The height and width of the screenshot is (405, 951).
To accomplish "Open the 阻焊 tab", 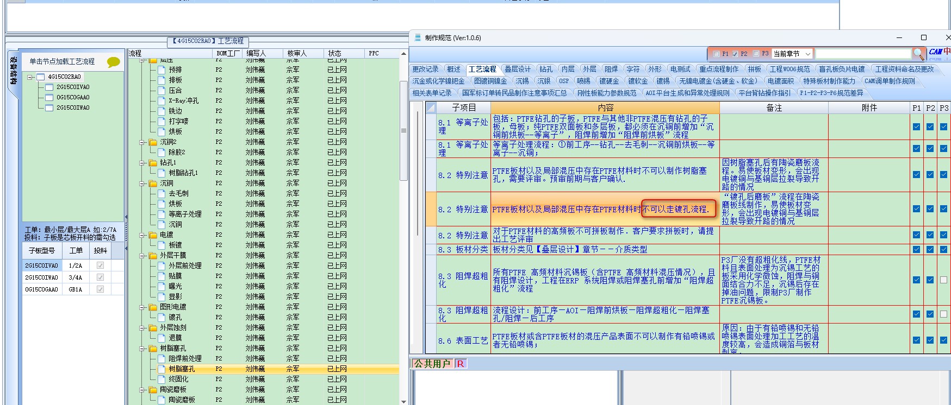I will click(611, 69).
